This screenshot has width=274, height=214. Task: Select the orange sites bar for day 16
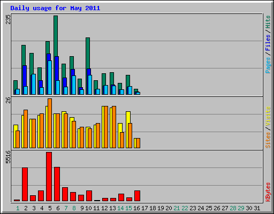coord(138,143)
